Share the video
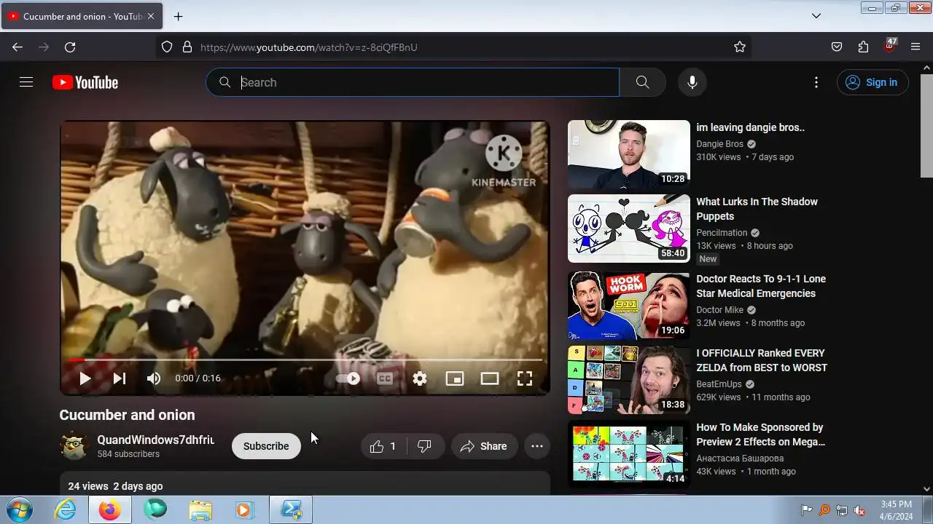Viewport: 933px width, 524px height. pyautogui.click(x=484, y=446)
